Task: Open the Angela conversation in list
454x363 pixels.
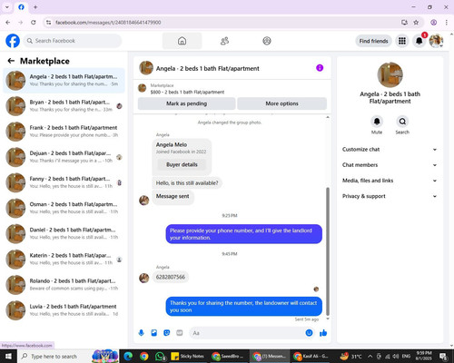Action: (64, 81)
